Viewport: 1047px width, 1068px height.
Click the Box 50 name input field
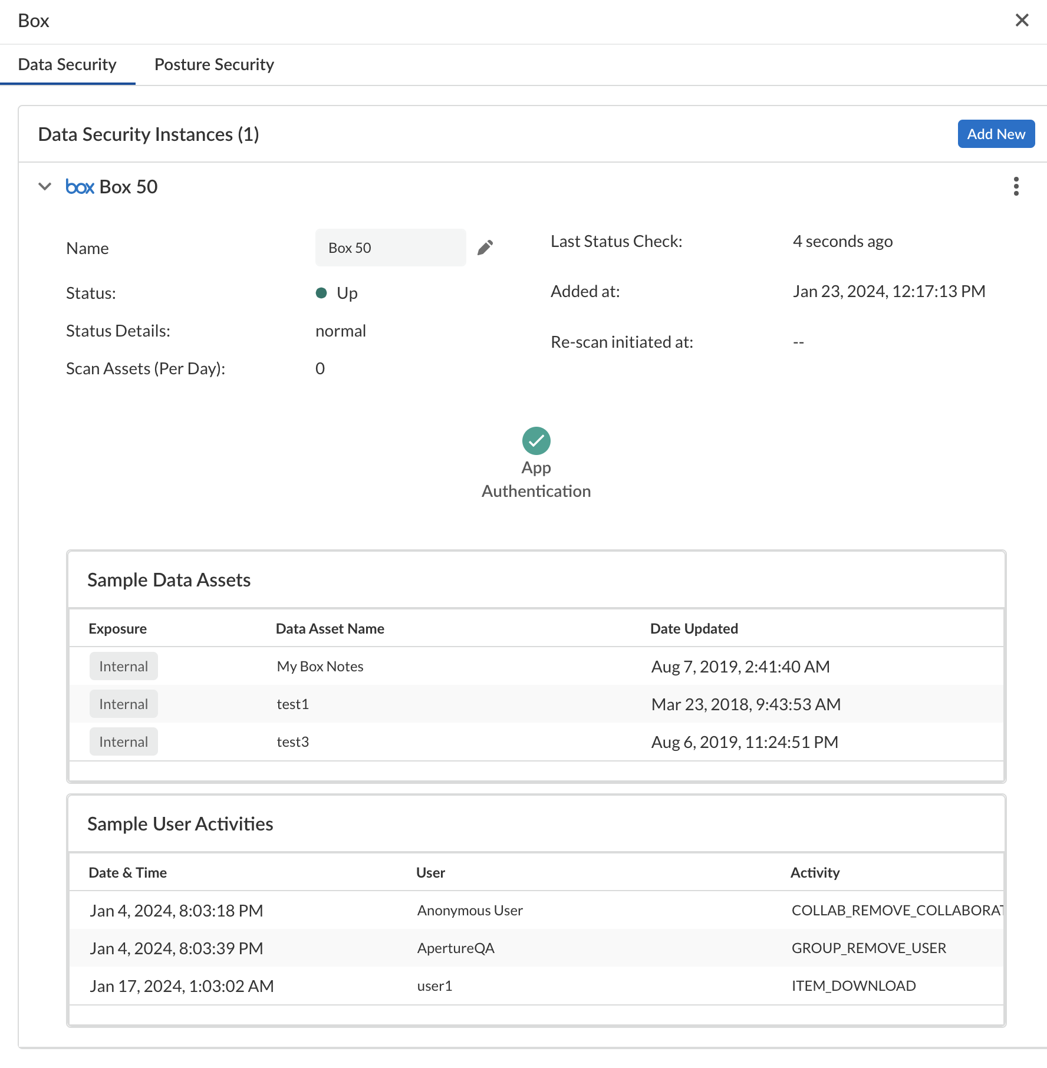(x=390, y=248)
